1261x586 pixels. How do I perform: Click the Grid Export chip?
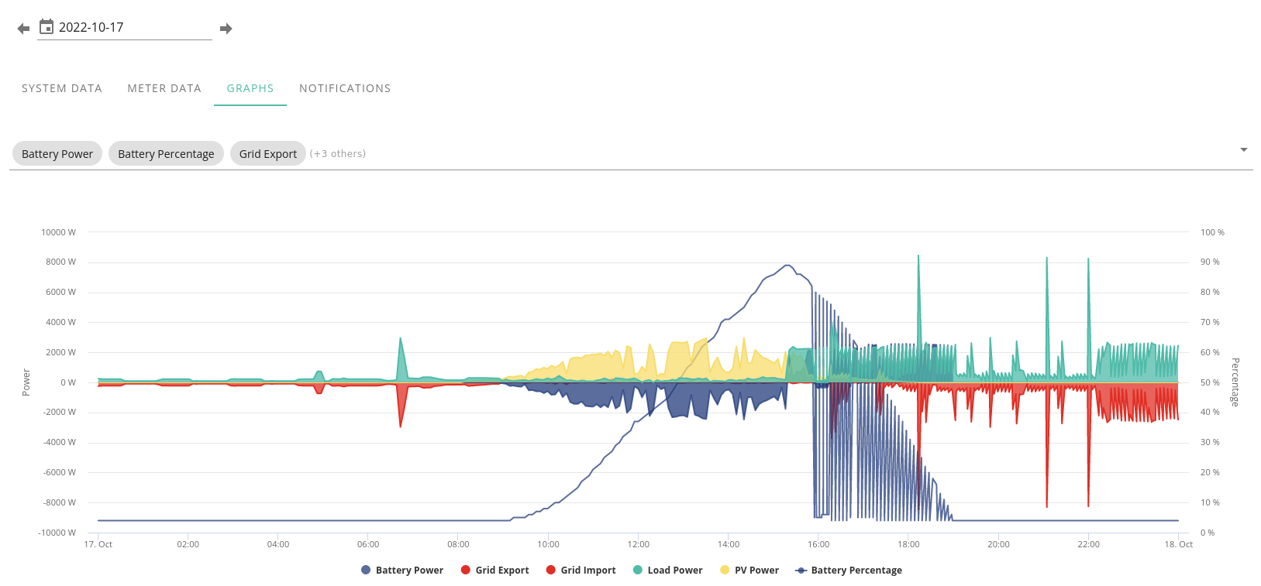click(x=268, y=153)
